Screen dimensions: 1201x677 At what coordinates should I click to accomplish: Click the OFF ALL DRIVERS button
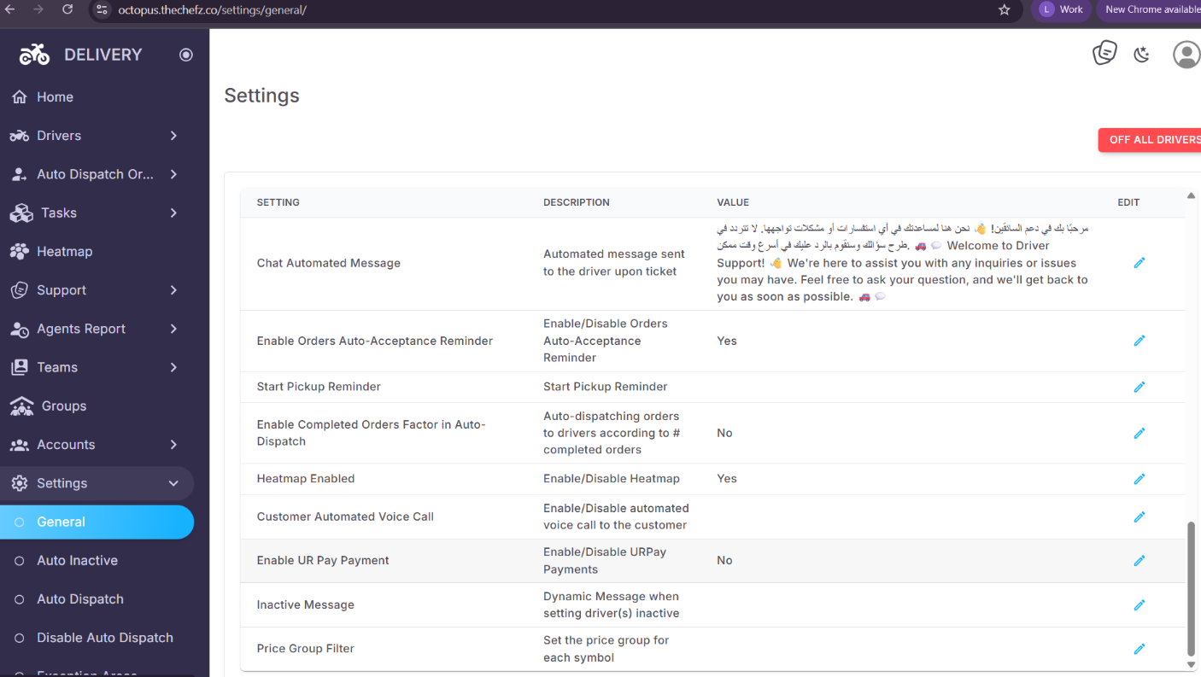click(1150, 140)
